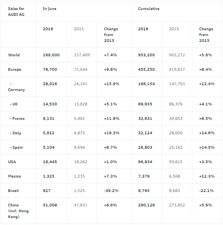Click the In June column header
The width and height of the screenshot is (223, 225).
point(49,9)
